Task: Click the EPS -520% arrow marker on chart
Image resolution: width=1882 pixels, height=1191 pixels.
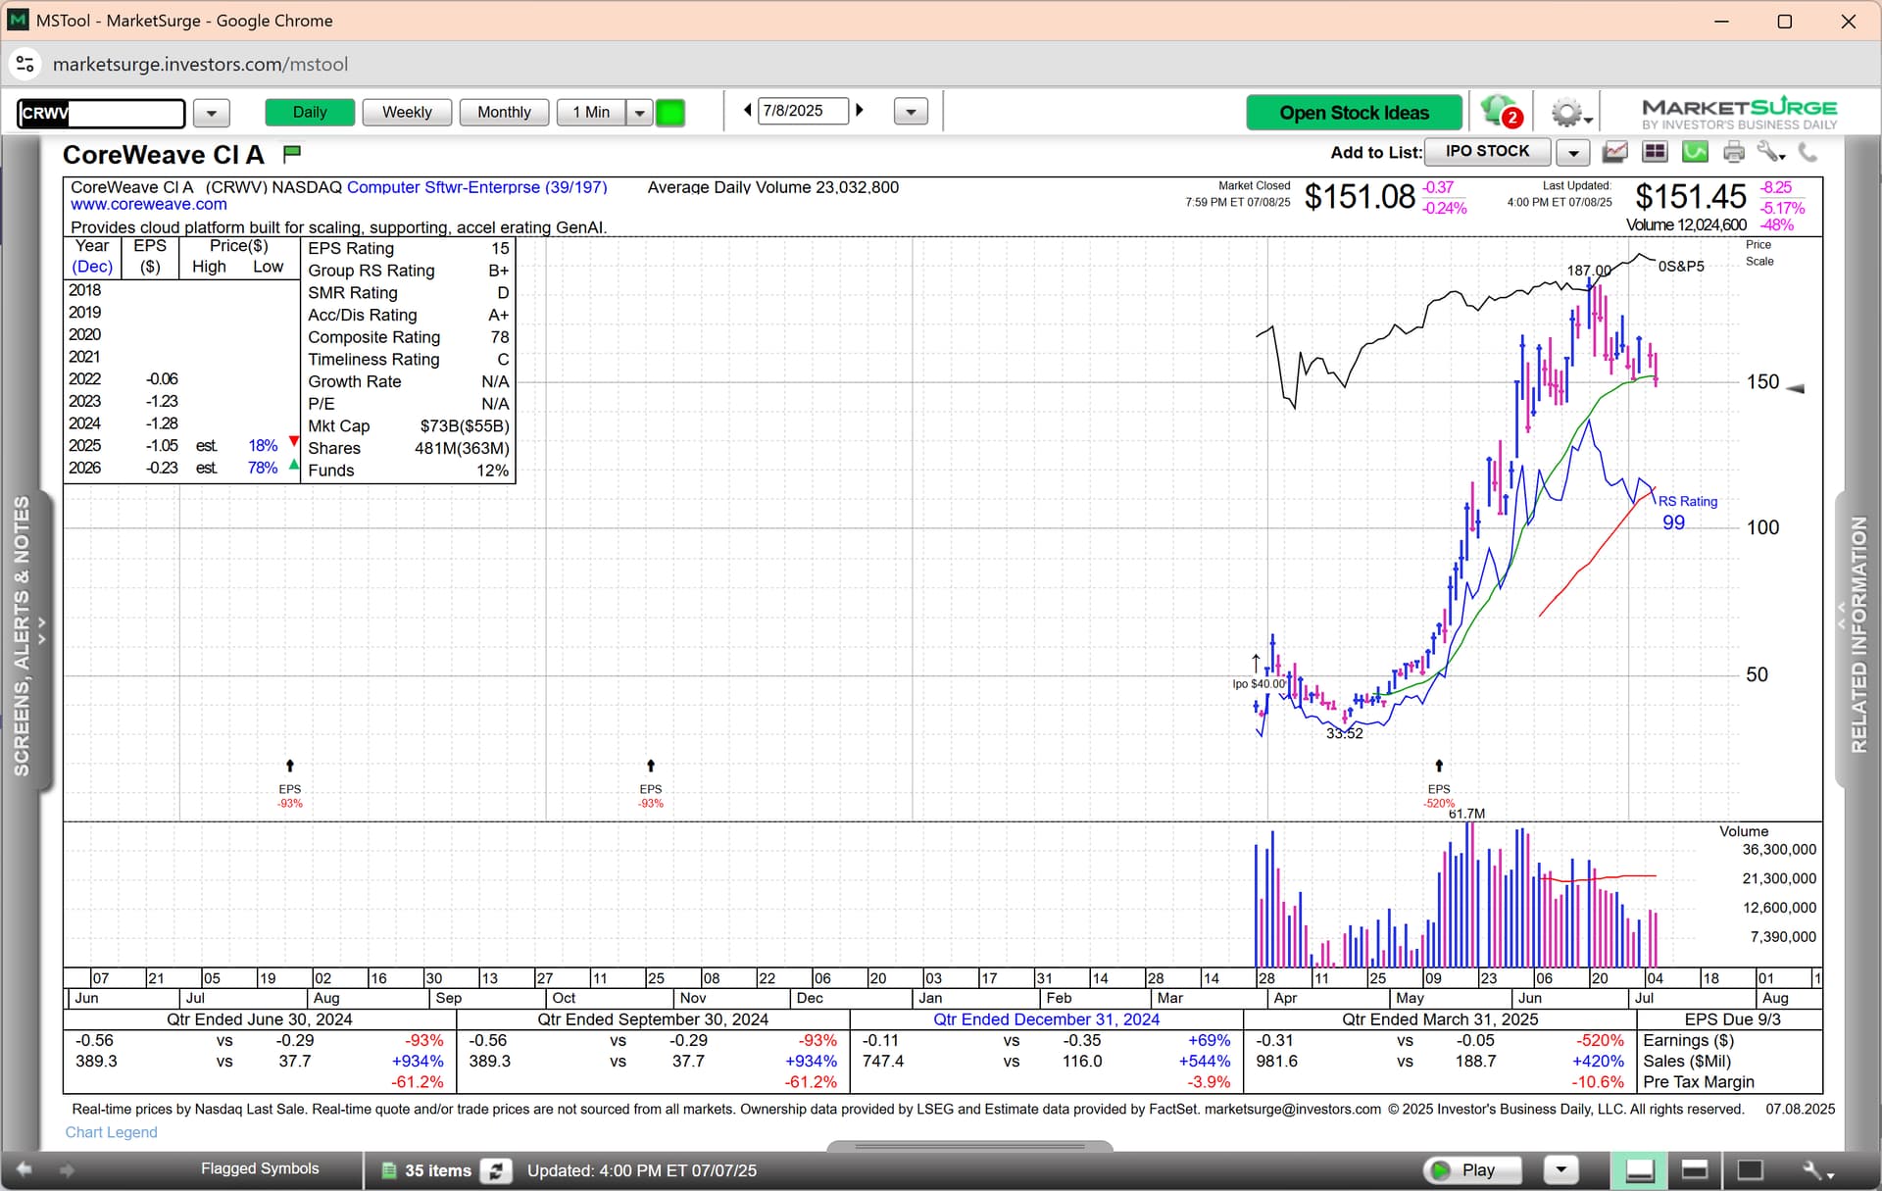Action: pyautogui.click(x=1439, y=766)
